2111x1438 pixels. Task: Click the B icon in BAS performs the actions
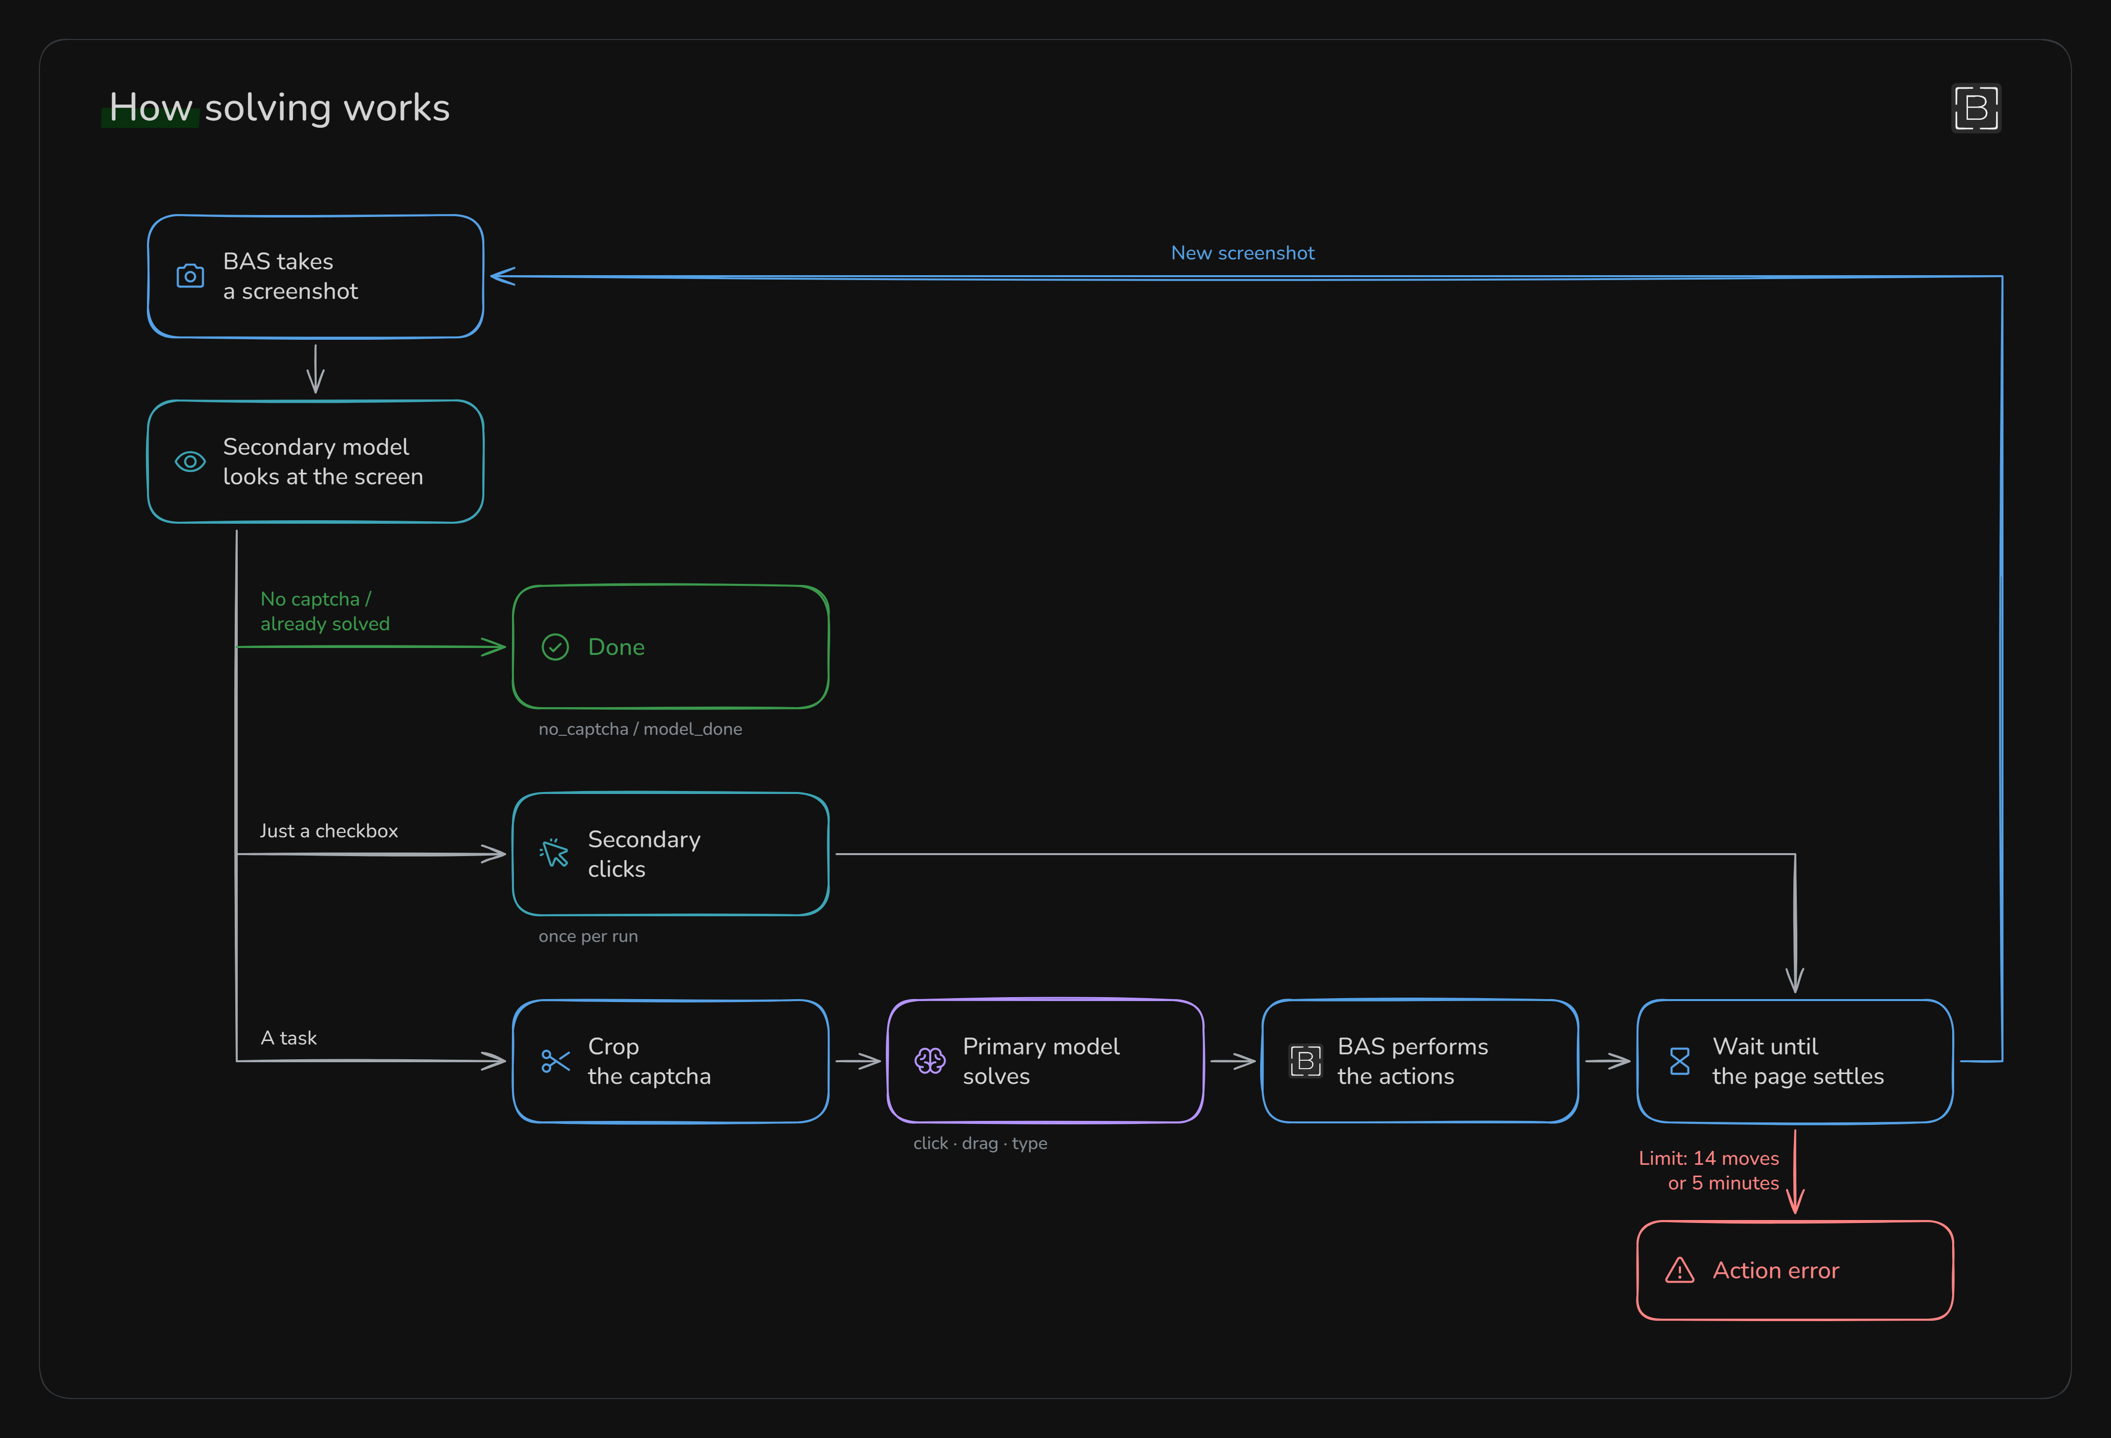(1305, 1061)
